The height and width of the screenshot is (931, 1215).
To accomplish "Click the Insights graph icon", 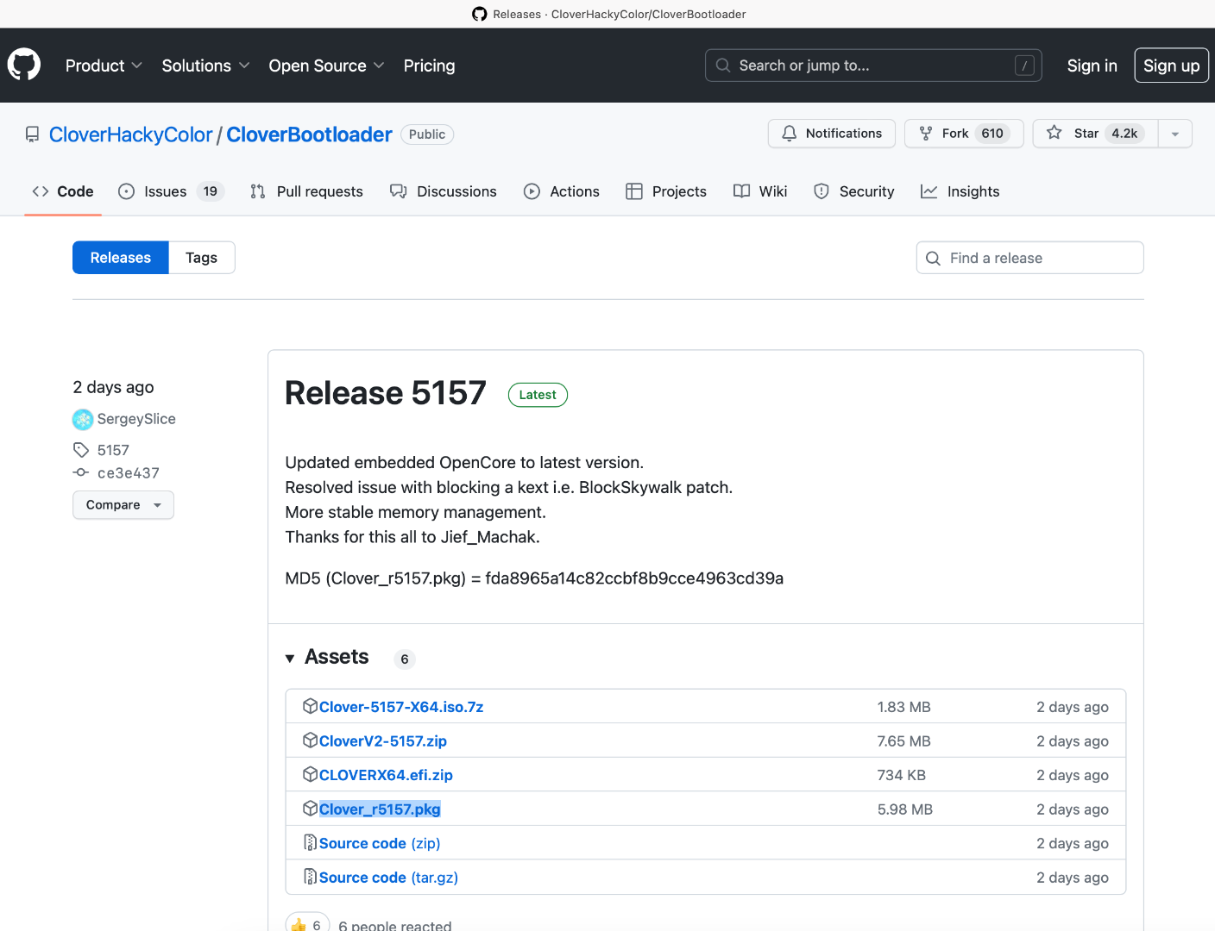I will [929, 191].
